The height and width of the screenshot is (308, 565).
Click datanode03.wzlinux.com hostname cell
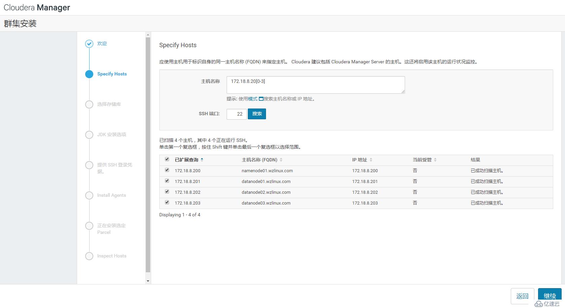click(266, 203)
